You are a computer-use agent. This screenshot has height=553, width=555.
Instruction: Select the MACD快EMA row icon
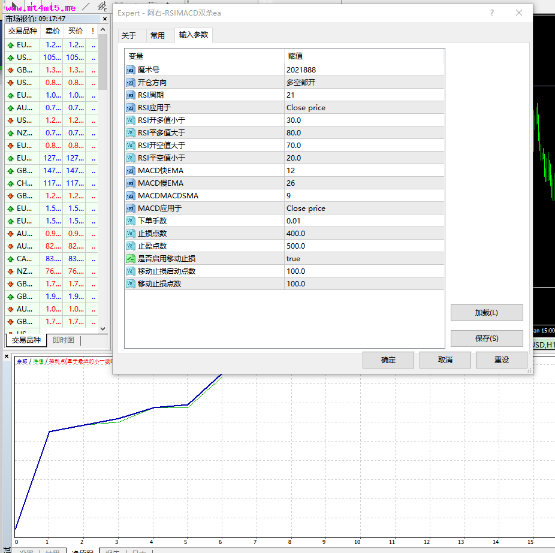point(130,171)
